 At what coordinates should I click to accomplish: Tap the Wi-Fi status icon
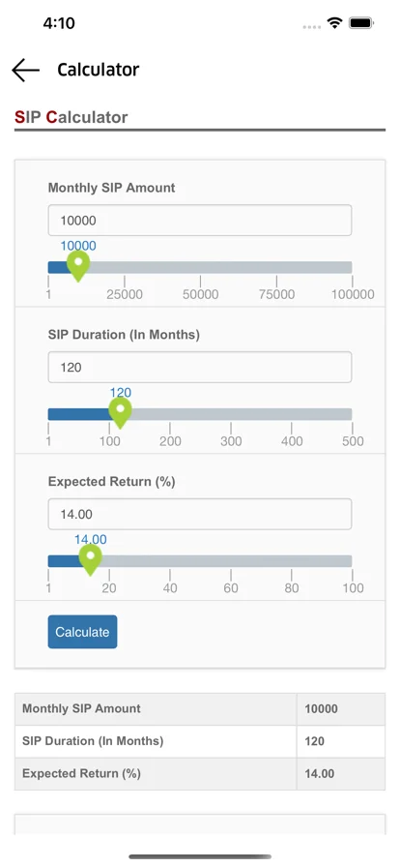(x=334, y=22)
